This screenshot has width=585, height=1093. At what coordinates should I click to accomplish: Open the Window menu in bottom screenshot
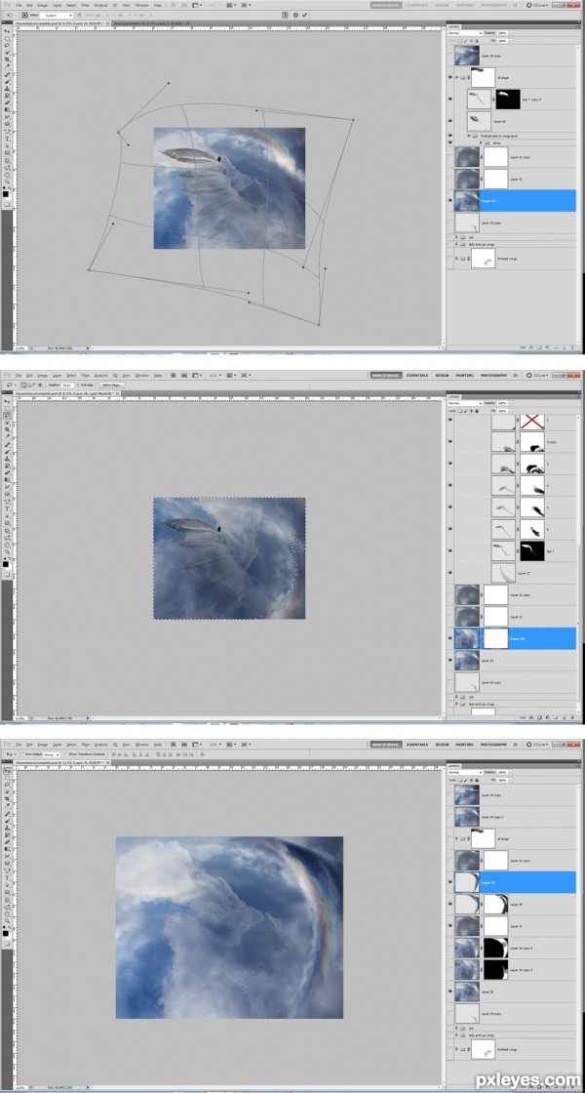click(x=142, y=745)
